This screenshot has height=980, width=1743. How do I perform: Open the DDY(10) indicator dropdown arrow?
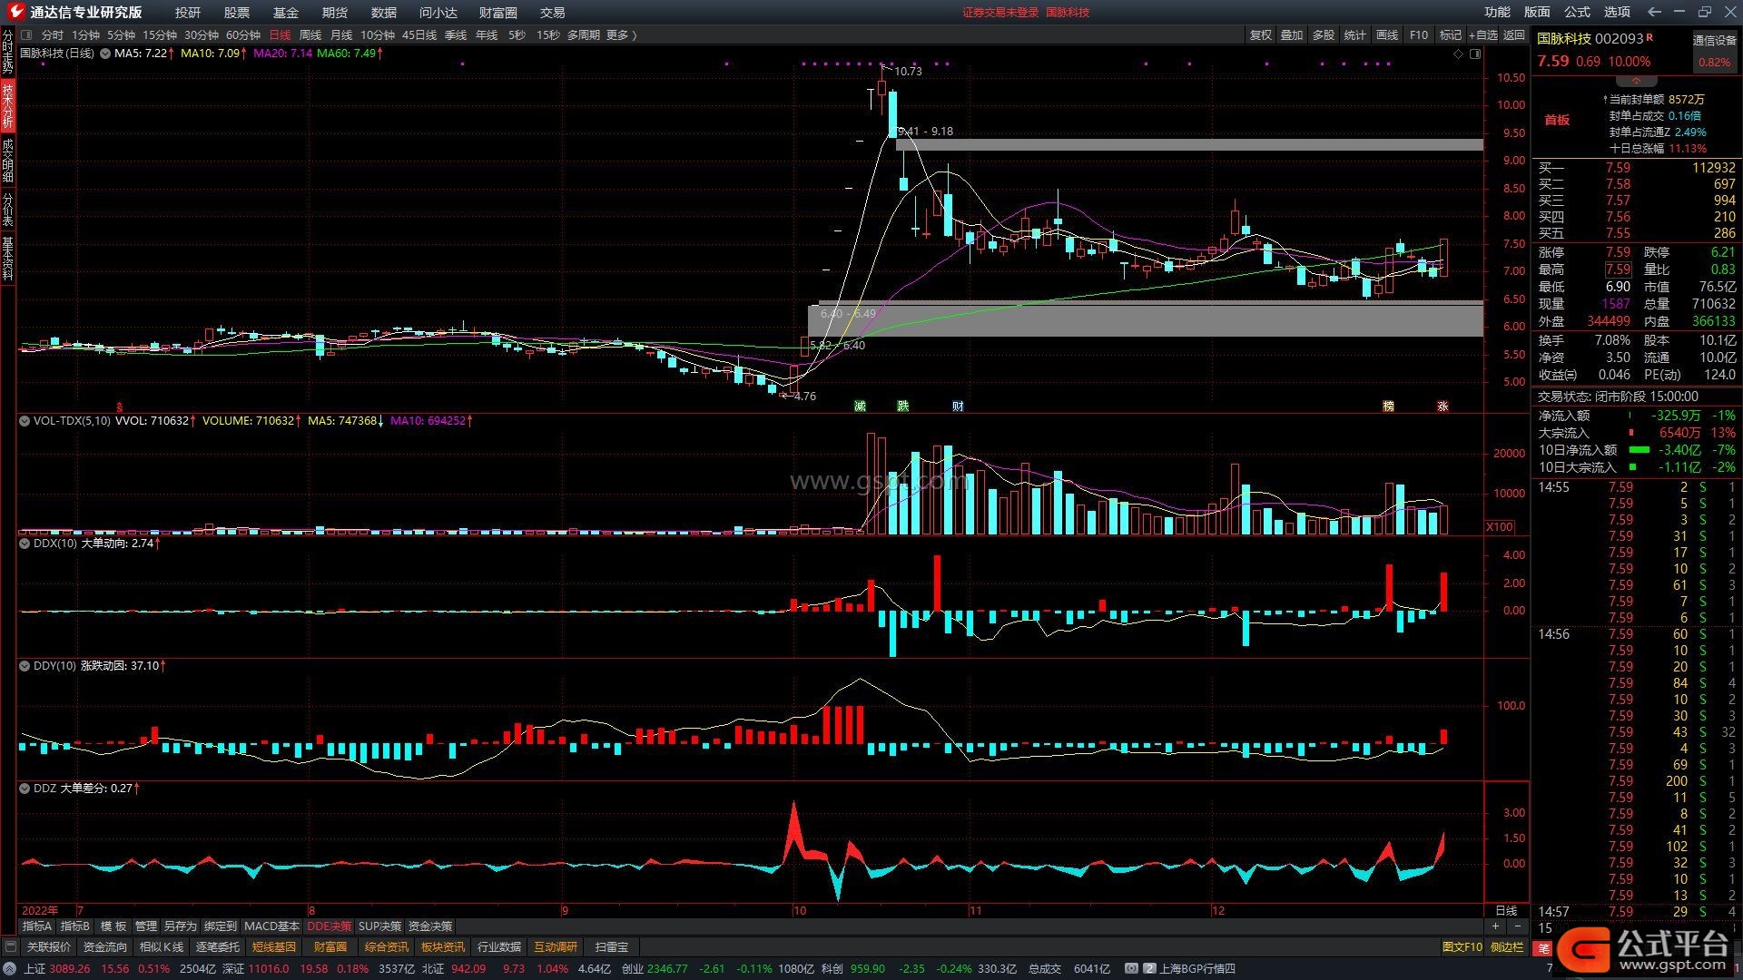click(25, 666)
